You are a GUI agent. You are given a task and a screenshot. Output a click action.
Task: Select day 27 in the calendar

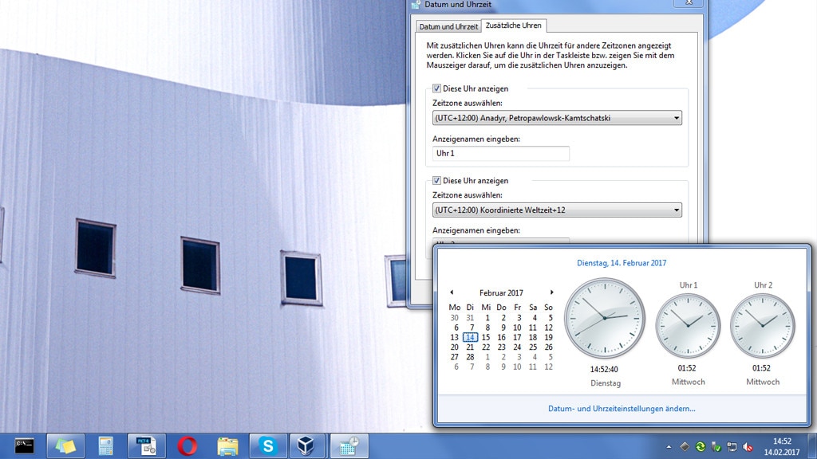point(454,357)
